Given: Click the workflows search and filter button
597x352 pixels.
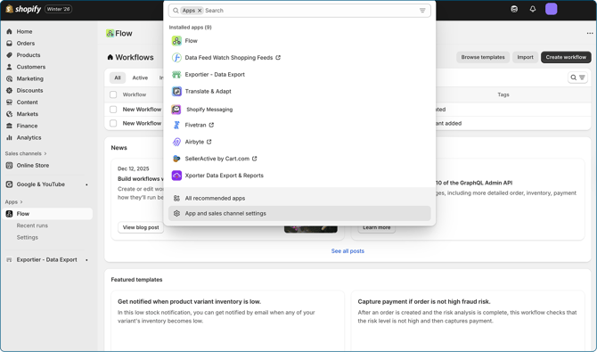Looking at the screenshot, I should pyautogui.click(x=577, y=78).
